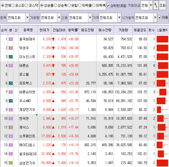The image size is (169, 167).
Task: Click the 신 badge for 이노인스트
Action: point(10,57)
